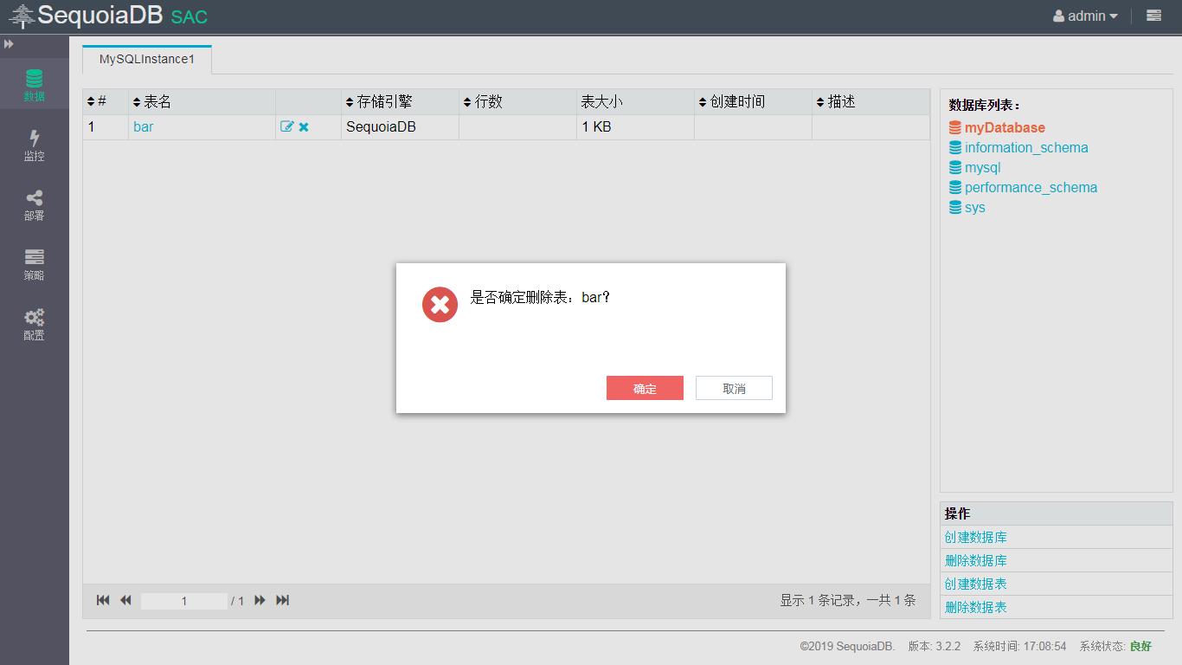1182x665 pixels.
Task: Select the MySQLInstance1 tab
Action: pos(146,59)
